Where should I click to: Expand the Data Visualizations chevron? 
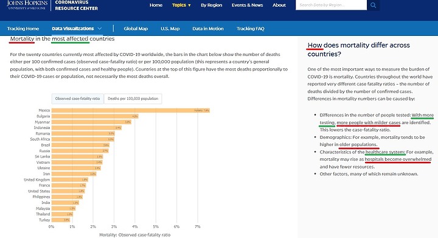click(100, 29)
